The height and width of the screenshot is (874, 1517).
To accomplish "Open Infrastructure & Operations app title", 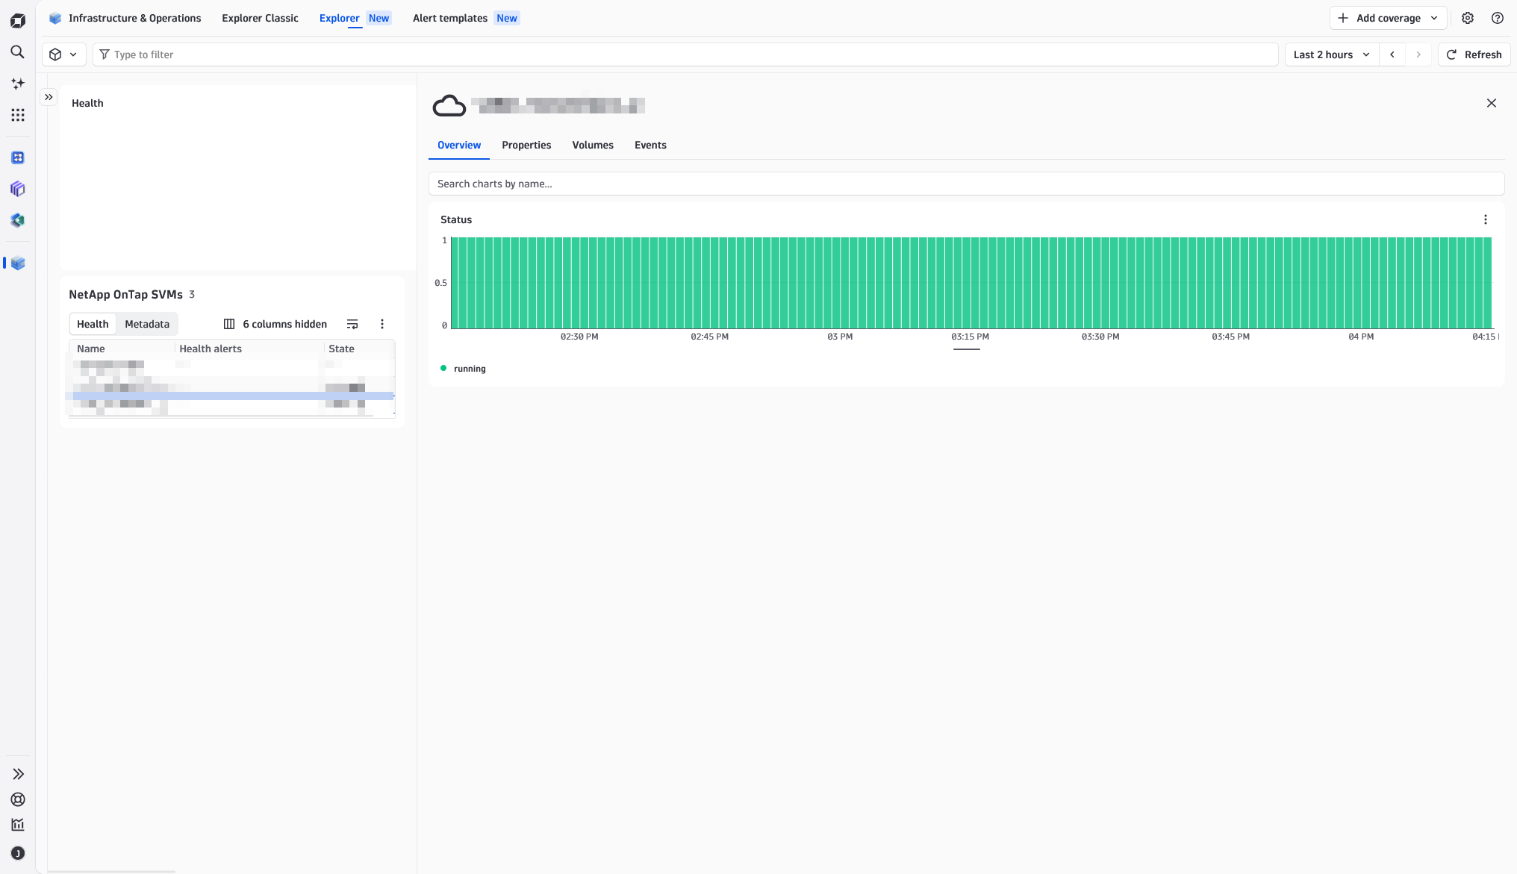I will 125,18.
